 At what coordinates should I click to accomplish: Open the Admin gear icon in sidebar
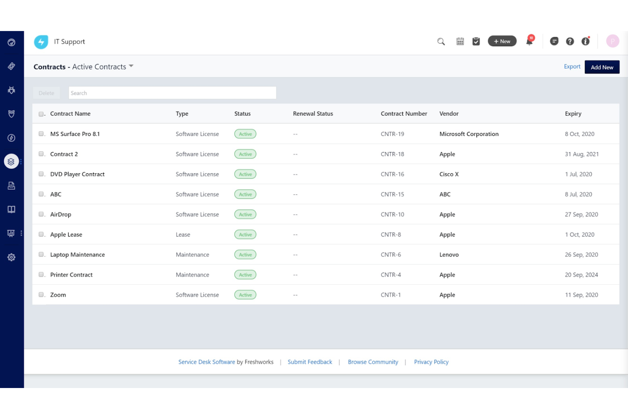tap(11, 257)
